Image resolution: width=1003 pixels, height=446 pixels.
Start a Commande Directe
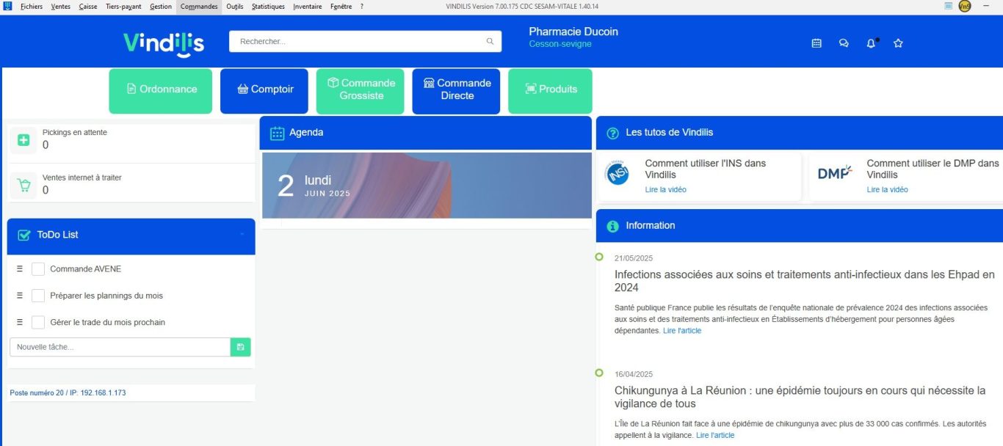456,91
